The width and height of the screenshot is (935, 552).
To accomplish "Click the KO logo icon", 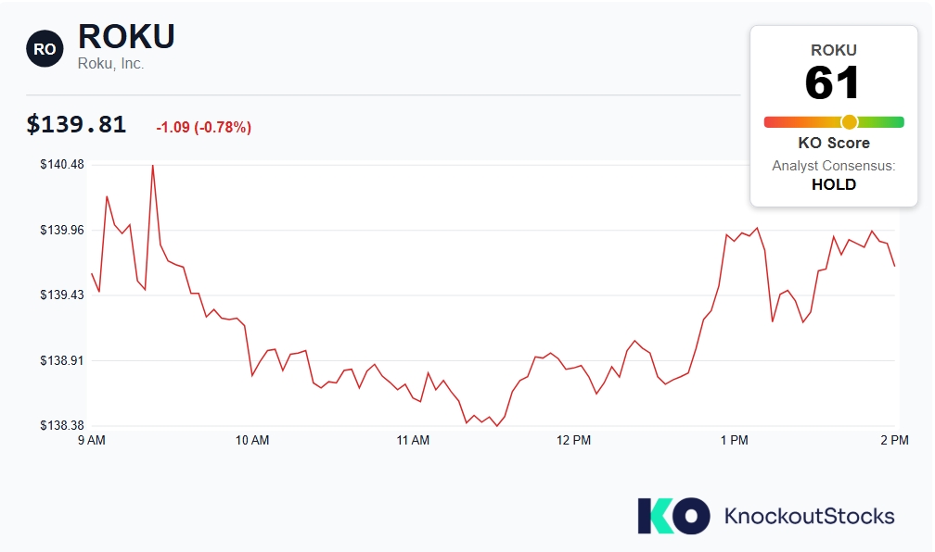I will (x=673, y=516).
